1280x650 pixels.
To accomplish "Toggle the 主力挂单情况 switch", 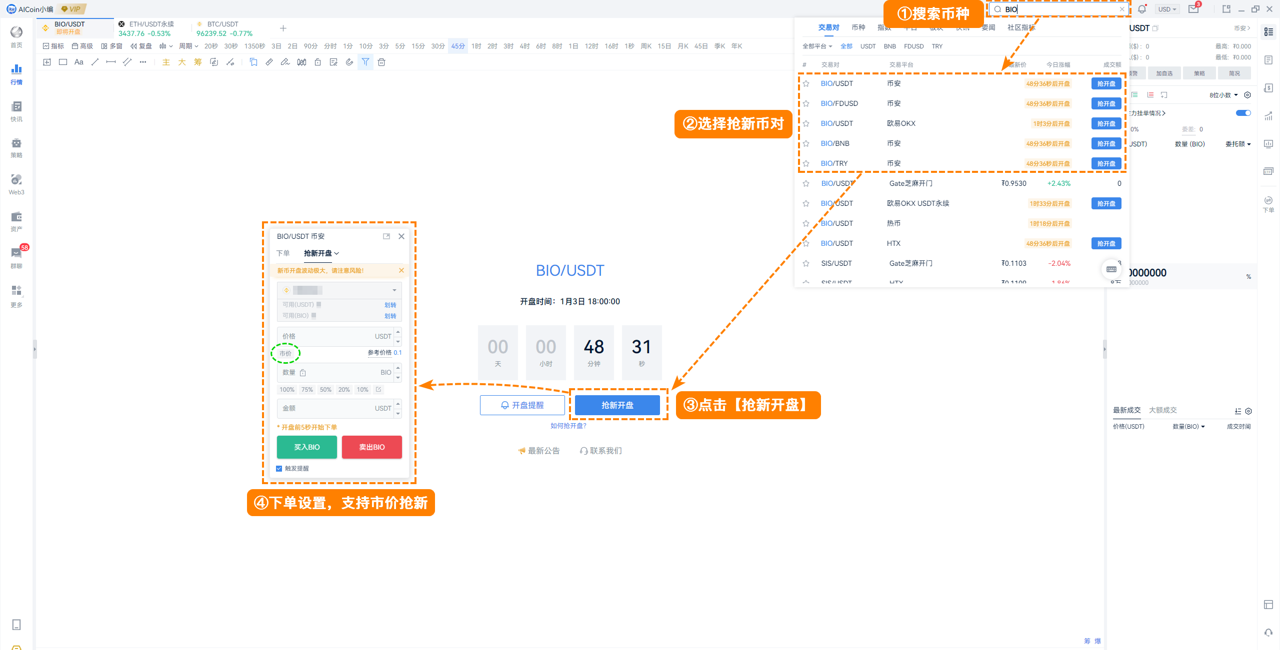I will click(1243, 113).
